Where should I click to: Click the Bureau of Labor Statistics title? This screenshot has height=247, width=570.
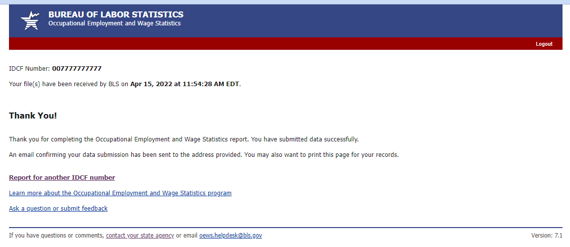pos(116,15)
